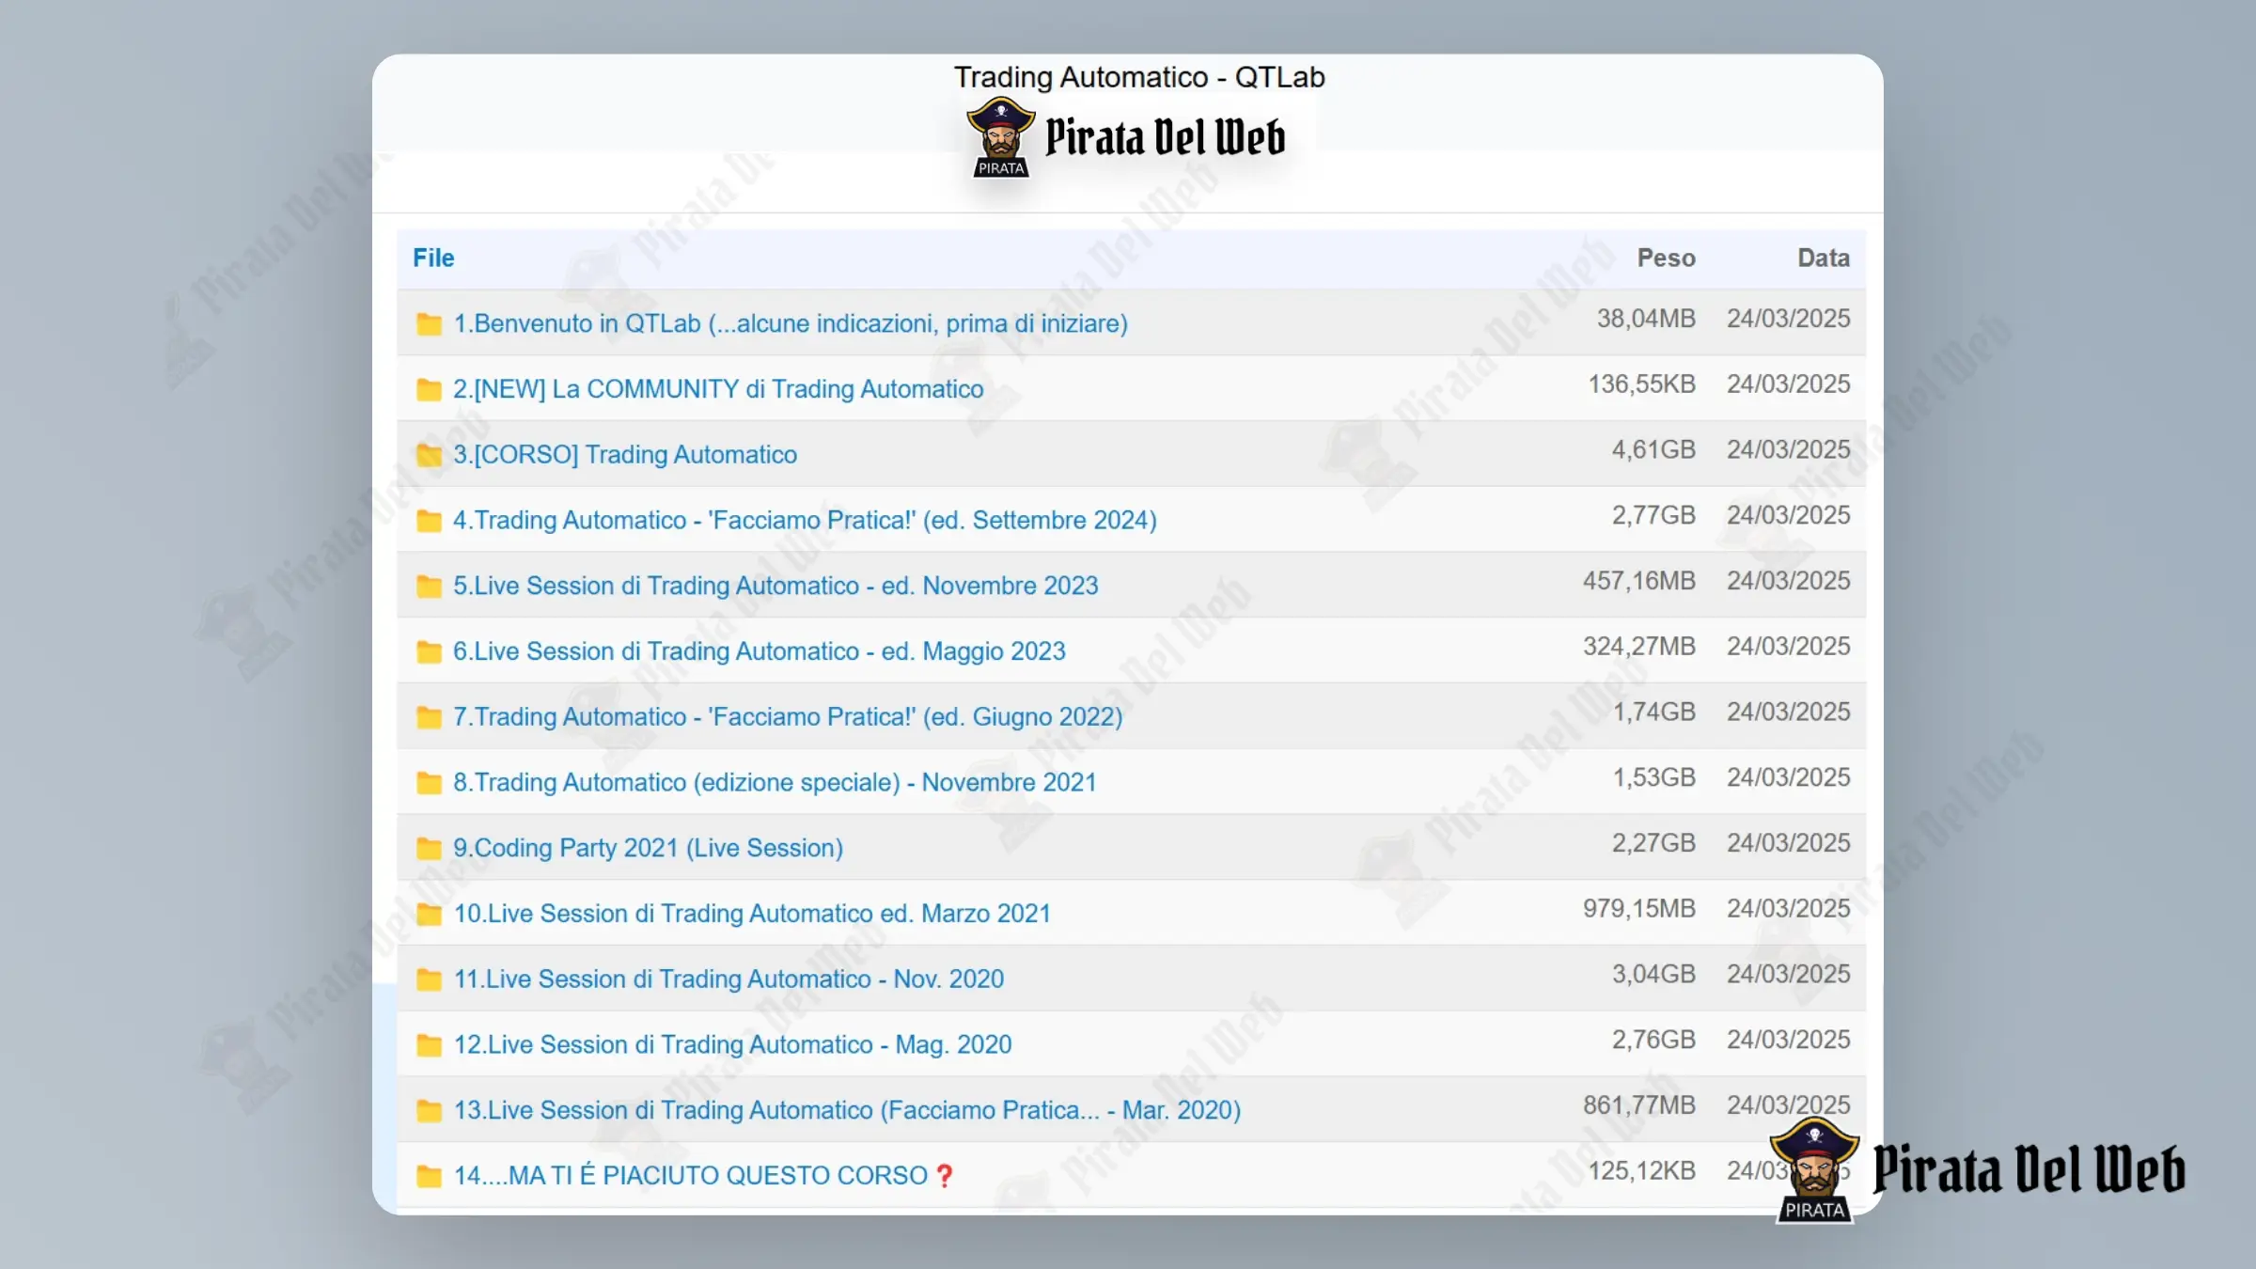This screenshot has height=1269, width=2256.
Task: Click folder icon beside 12.Live Session Mag. 2020
Action: click(429, 1045)
